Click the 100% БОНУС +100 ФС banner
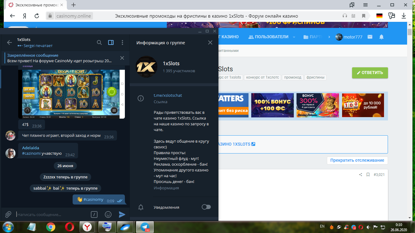Screen dimensions: 415x233 coord(273,105)
